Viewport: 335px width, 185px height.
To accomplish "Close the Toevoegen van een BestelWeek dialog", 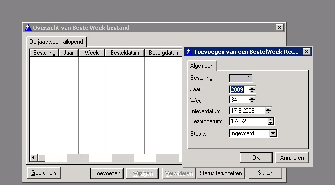I will [307, 52].
